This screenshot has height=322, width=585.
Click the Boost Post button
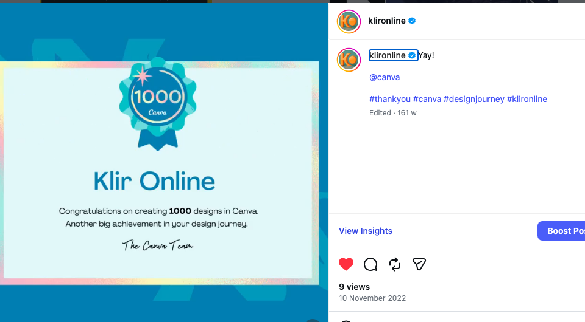coord(561,231)
